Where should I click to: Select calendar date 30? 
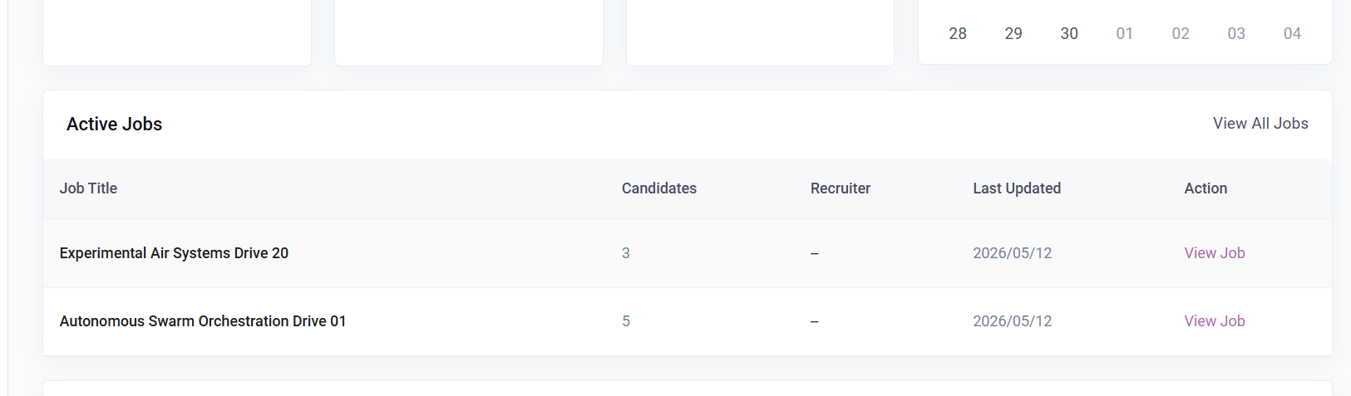1069,34
